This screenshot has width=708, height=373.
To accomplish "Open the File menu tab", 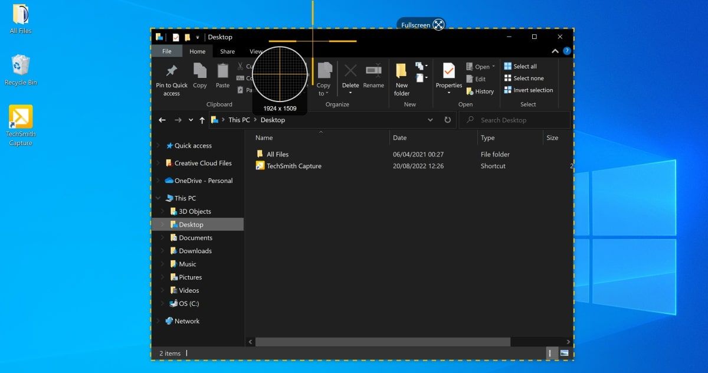I will coord(167,51).
